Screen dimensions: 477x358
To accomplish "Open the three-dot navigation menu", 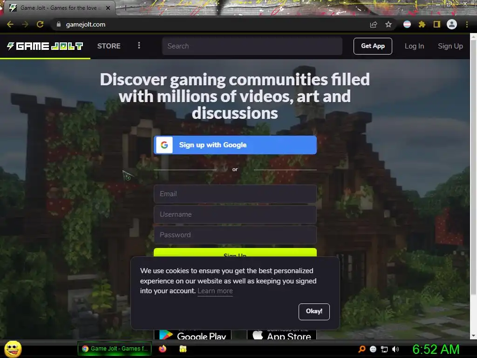I will point(139,45).
